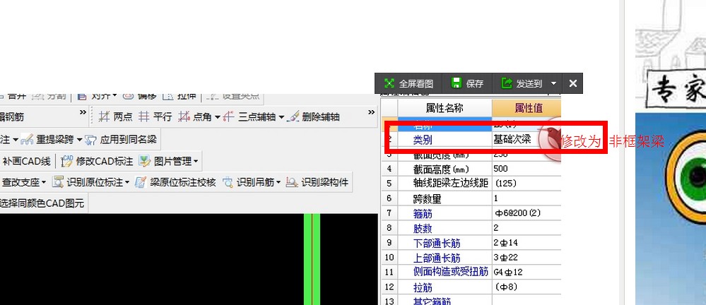Choose 选择同颜色CAD图元 tool
Image resolution: width=706 pixels, height=305 pixels.
pyautogui.click(x=42, y=203)
